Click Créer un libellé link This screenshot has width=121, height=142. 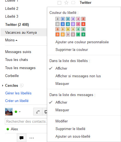click(17, 101)
